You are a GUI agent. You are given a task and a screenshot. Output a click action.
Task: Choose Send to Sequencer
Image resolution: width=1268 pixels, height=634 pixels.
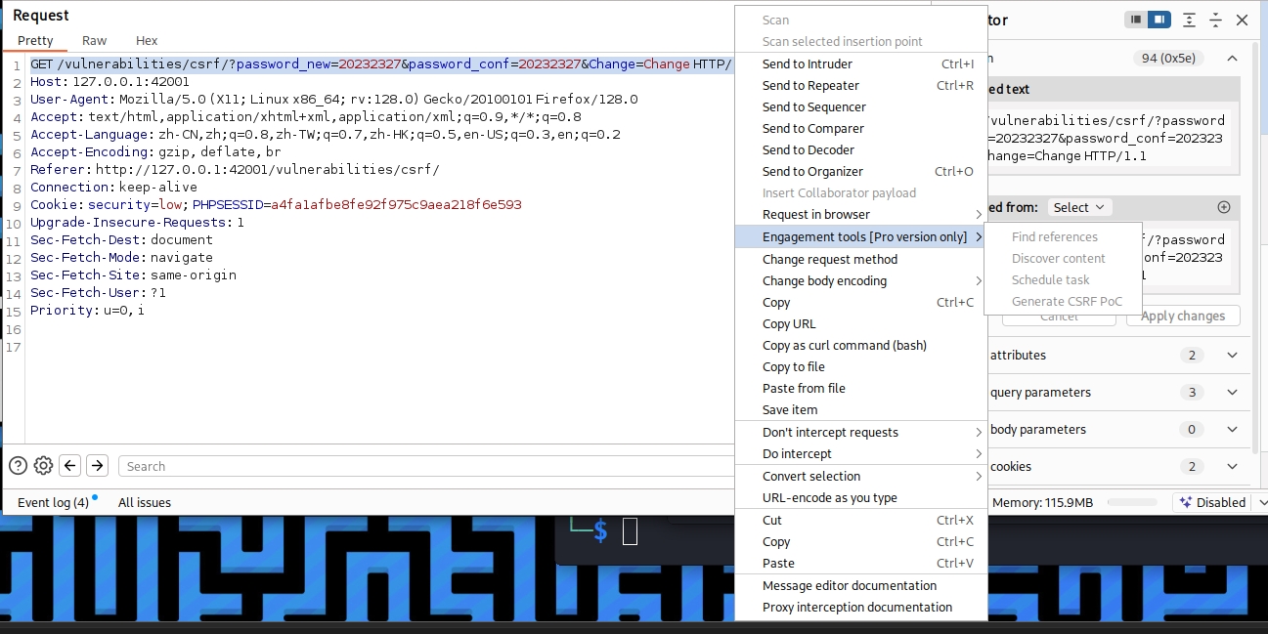click(860, 107)
